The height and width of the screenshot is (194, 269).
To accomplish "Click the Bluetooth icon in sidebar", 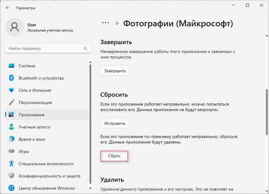I will click(x=11, y=78).
